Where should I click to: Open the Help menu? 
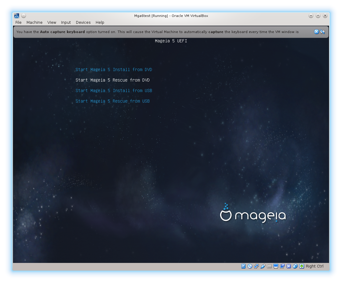[x=100, y=23]
